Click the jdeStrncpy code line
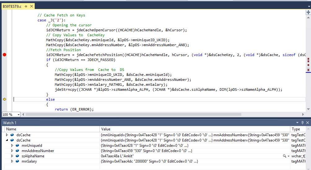The image size is (311, 170). click(169, 89)
